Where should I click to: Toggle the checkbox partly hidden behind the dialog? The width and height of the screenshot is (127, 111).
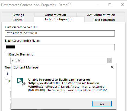[7, 81]
